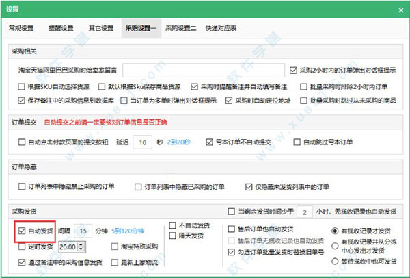Open the 快递对应表 tab

(222, 29)
